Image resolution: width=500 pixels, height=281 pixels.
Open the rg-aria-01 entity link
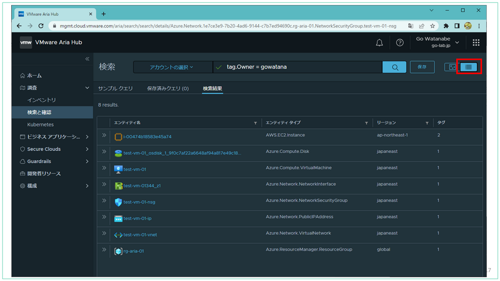133,251
